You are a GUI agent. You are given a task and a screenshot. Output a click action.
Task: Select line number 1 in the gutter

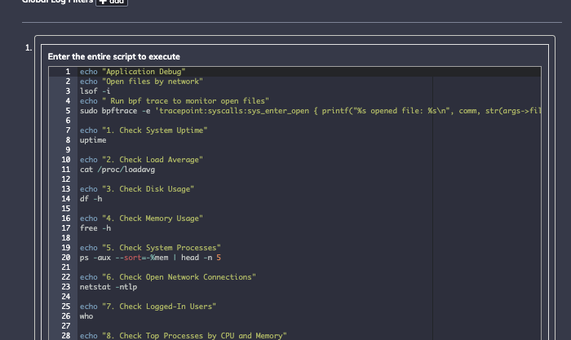(x=68, y=72)
